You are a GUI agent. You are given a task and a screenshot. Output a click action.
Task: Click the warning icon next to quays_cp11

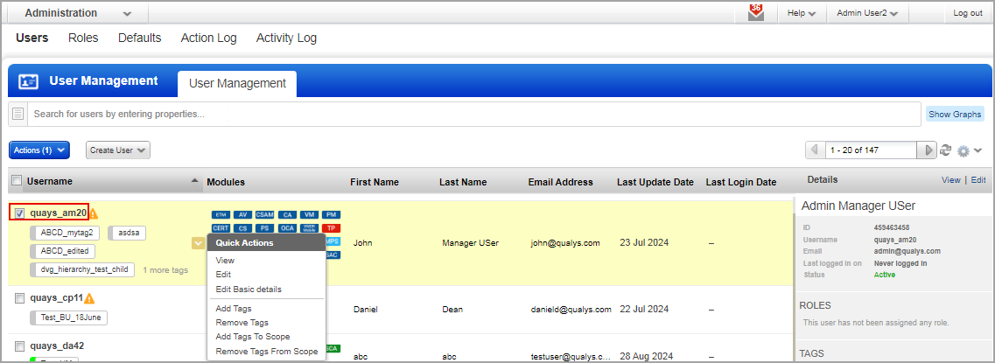click(x=89, y=297)
